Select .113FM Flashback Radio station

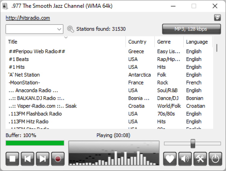pyautogui.click(x=109, y=114)
